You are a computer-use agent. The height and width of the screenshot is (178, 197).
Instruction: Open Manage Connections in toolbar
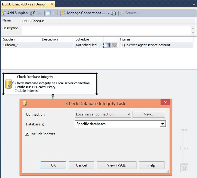83,13
